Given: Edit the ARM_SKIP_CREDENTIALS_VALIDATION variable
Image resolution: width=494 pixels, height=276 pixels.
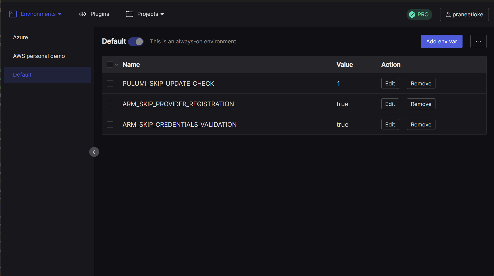Looking at the screenshot, I should click(390, 124).
